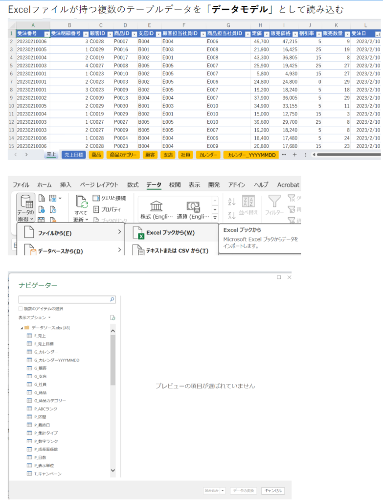Open 商品ID column filter dropdown

point(134,34)
